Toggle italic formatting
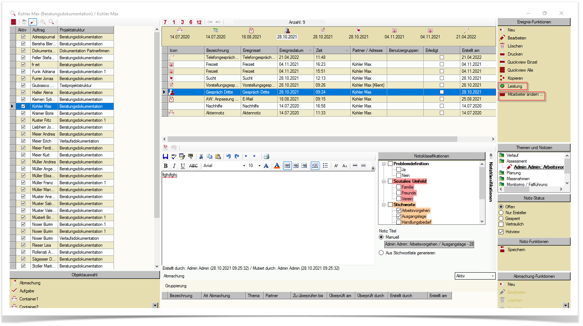The image size is (583, 326). (x=174, y=166)
